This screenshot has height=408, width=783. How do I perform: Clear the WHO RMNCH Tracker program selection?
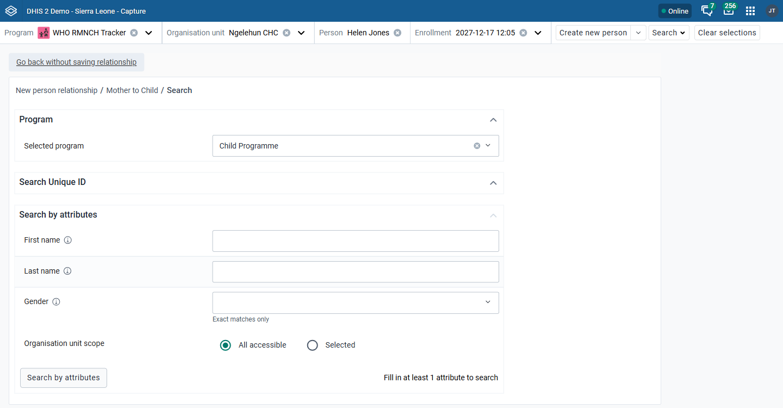click(x=134, y=33)
